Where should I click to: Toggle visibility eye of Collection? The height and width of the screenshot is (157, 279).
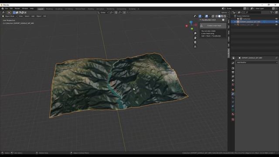click(x=276, y=19)
